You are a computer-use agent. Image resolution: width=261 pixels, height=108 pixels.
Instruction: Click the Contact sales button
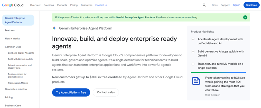(x=106, y=92)
